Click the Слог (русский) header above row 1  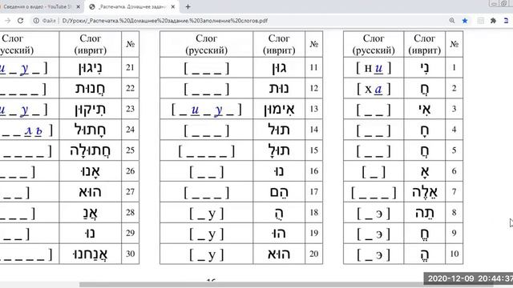click(374, 44)
